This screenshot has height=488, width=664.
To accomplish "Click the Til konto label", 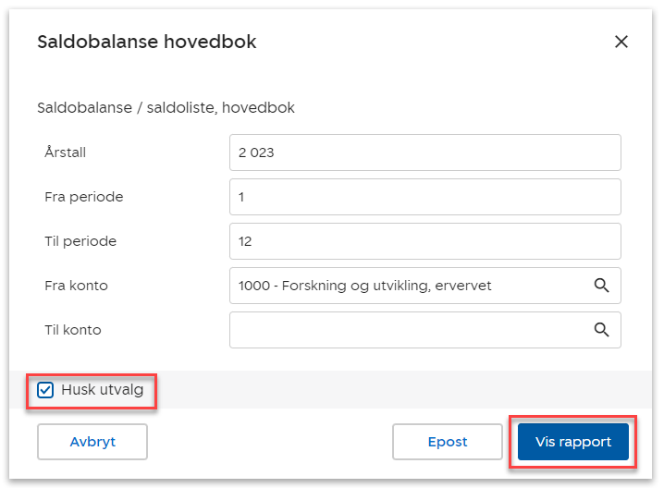I will pyautogui.click(x=73, y=330).
